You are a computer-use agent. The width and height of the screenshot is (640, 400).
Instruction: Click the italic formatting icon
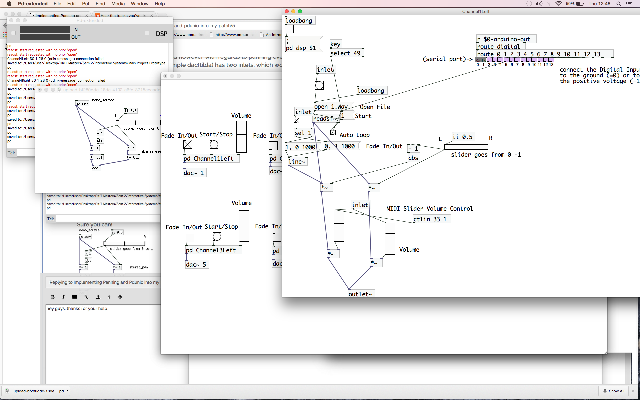click(63, 297)
